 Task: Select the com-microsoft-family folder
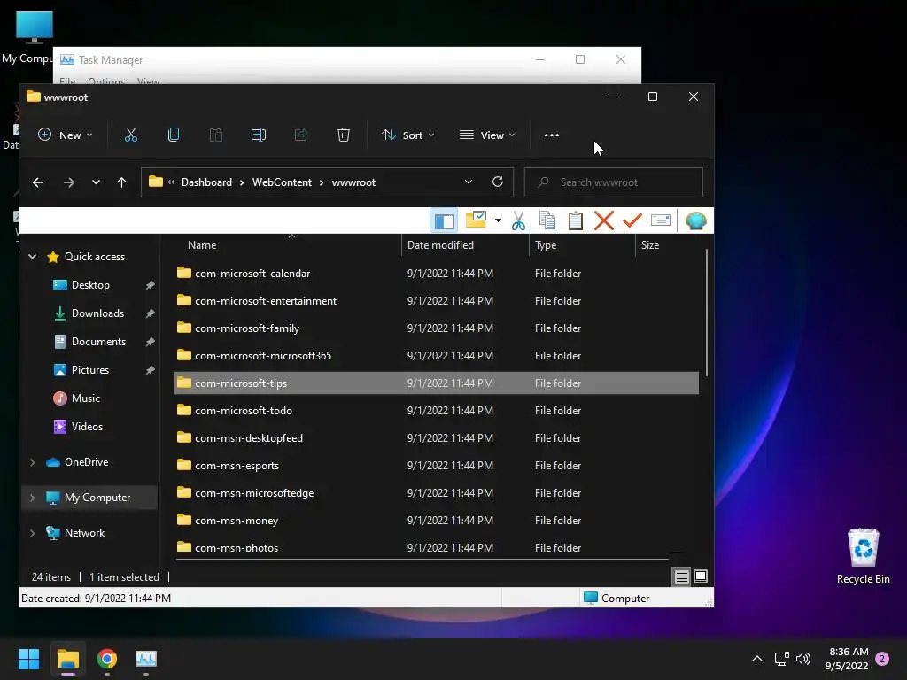[436, 328]
